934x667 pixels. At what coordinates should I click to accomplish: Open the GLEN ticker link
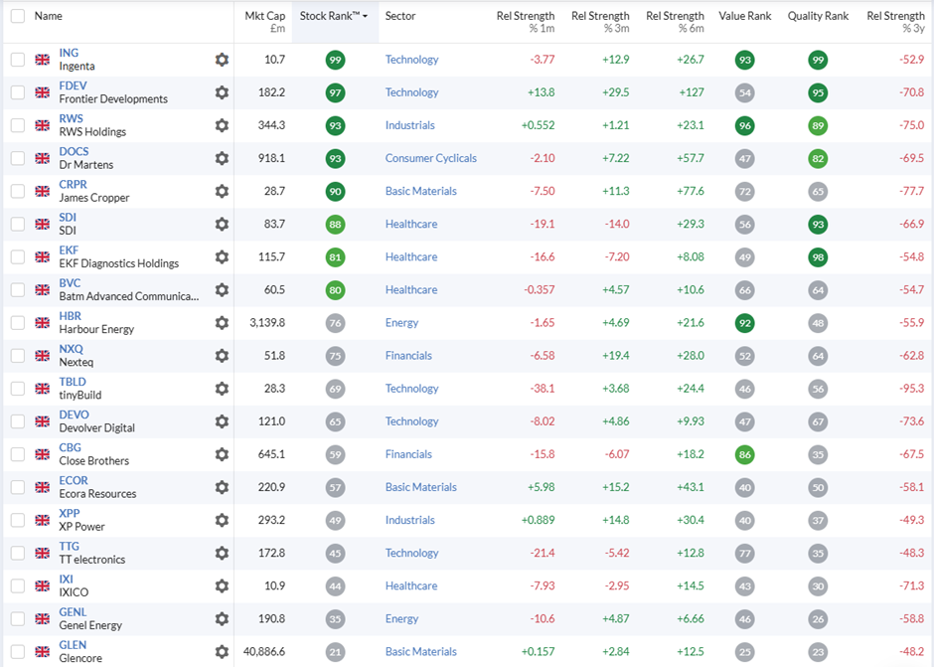73,645
